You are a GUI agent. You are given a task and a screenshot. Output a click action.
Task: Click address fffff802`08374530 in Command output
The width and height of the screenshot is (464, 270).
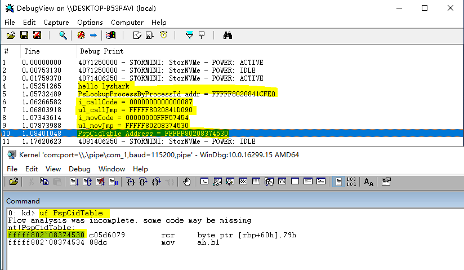coord(47,235)
